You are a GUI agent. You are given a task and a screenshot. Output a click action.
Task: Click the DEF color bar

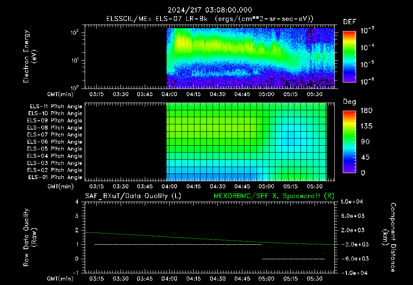[x=350, y=56]
